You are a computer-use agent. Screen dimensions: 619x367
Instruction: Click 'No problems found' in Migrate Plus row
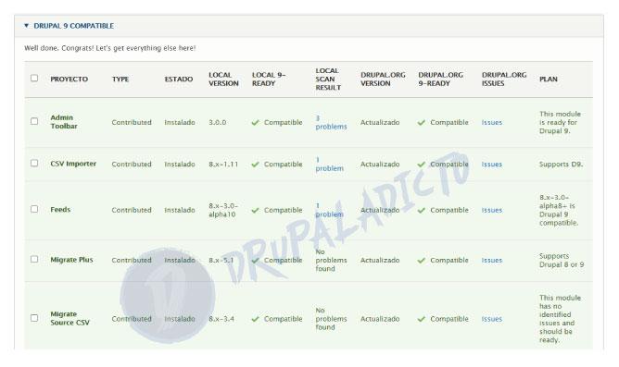[331, 261]
